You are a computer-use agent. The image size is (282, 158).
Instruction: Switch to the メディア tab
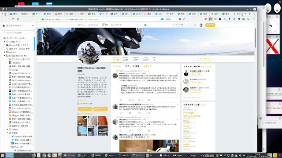click(147, 66)
